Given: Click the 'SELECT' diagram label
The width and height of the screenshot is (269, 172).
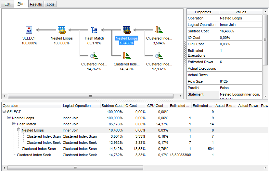Looking at the screenshot, I should (x=29, y=38).
